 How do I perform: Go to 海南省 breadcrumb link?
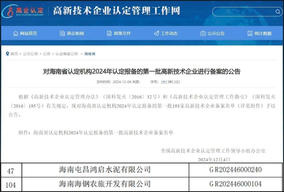coord(90,54)
